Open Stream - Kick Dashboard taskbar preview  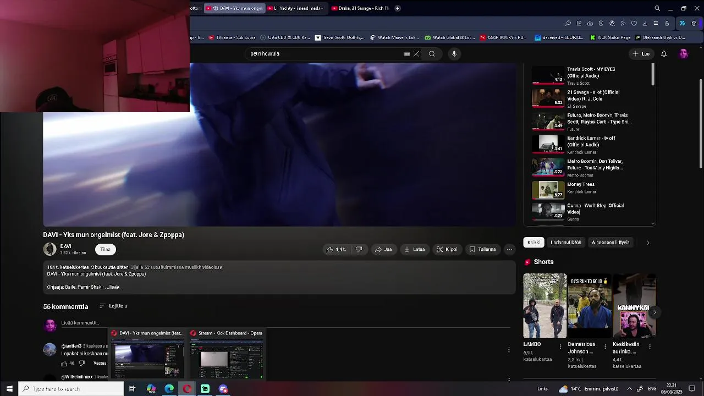[227, 355]
